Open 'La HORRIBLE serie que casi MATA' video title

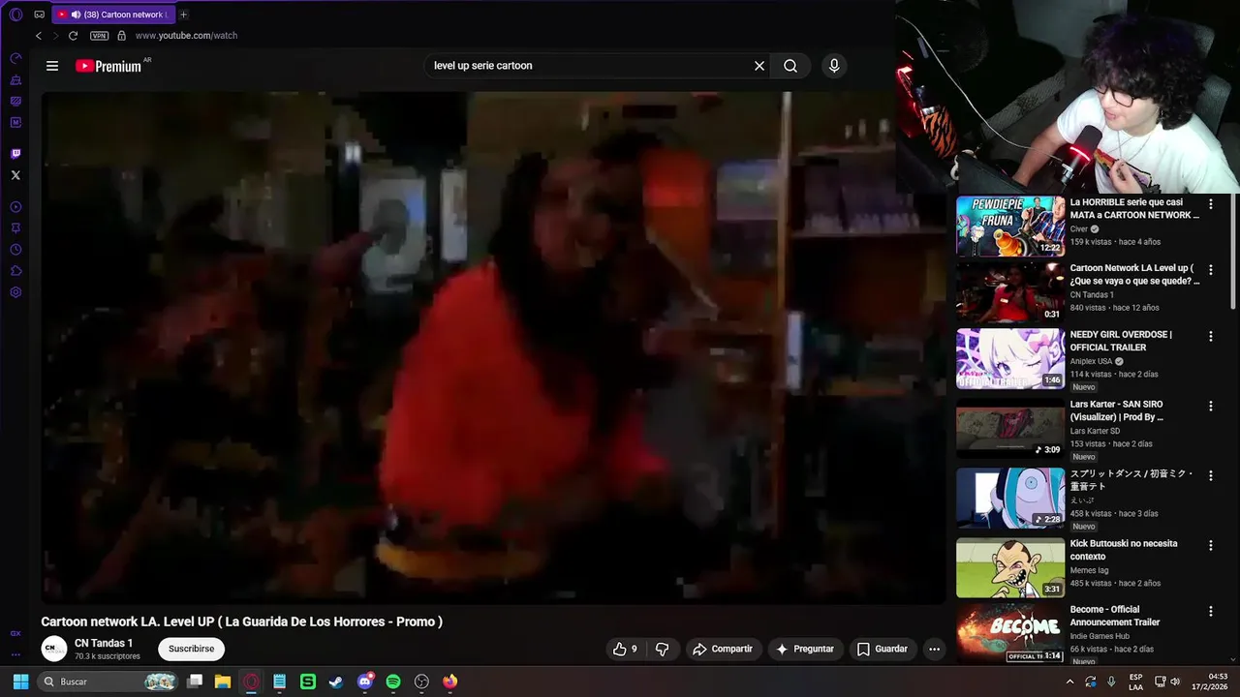coord(1134,209)
